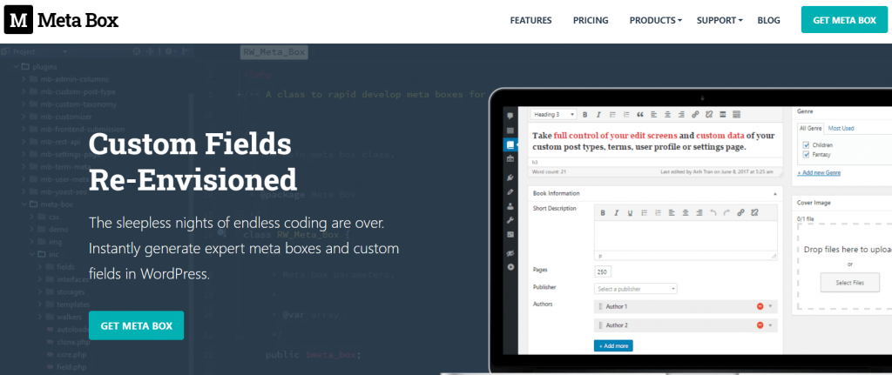Click remove link in main editor toolbar
892x375 pixels.
point(709,115)
